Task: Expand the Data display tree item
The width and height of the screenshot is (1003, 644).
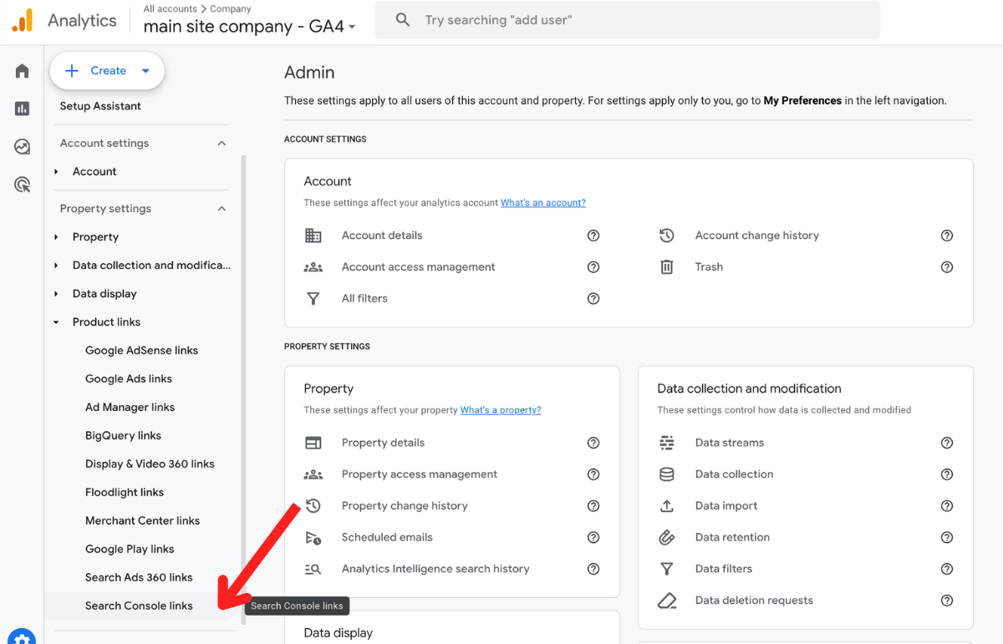Action: point(56,294)
